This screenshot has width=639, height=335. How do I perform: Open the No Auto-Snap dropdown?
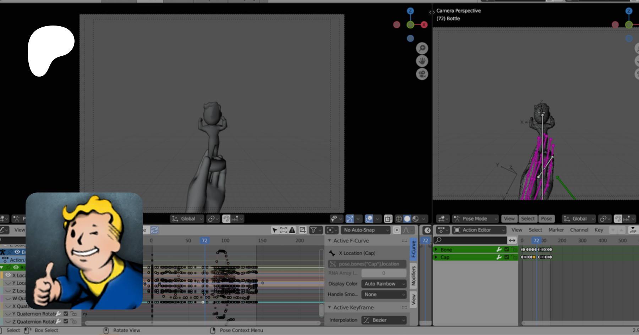tap(365, 230)
